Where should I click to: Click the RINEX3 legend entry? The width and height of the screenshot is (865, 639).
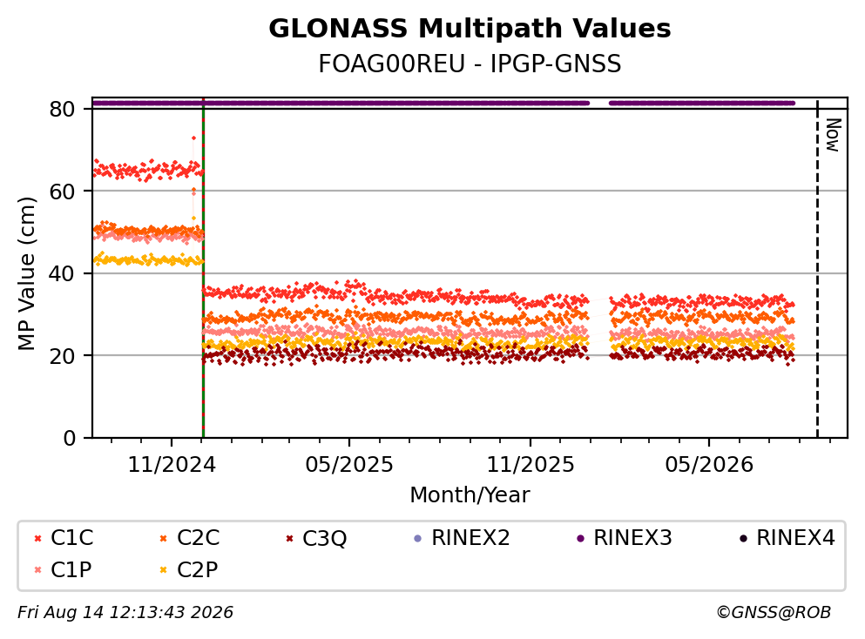(x=624, y=537)
